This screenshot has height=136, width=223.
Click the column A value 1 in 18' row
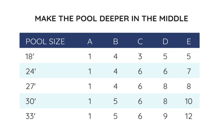(x=90, y=57)
